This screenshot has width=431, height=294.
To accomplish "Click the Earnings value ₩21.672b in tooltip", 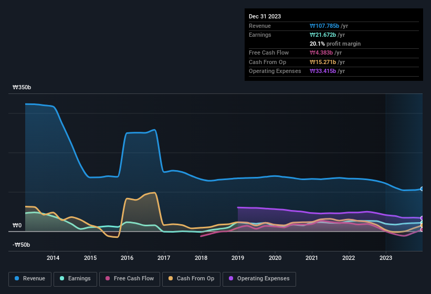I will [324, 35].
